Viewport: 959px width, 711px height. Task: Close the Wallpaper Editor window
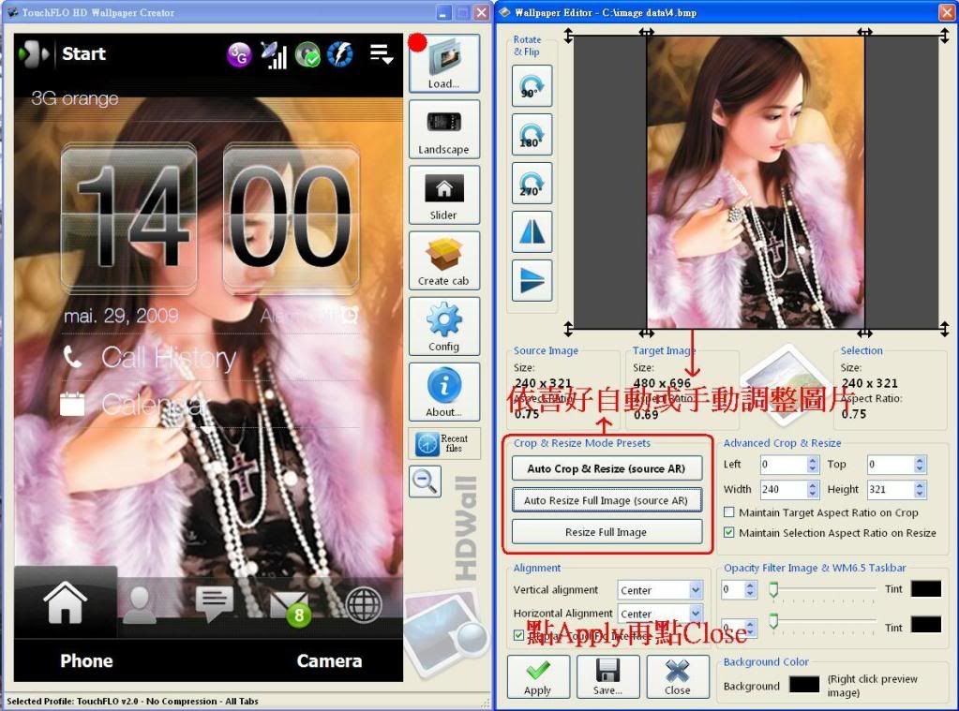point(946,12)
